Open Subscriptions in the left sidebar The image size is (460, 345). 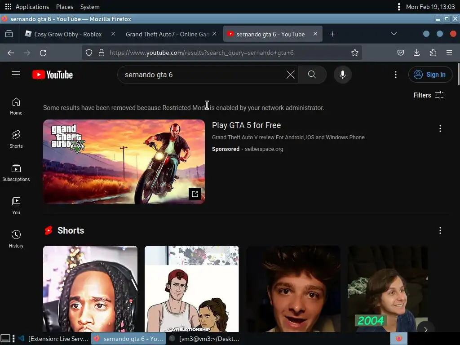click(16, 172)
